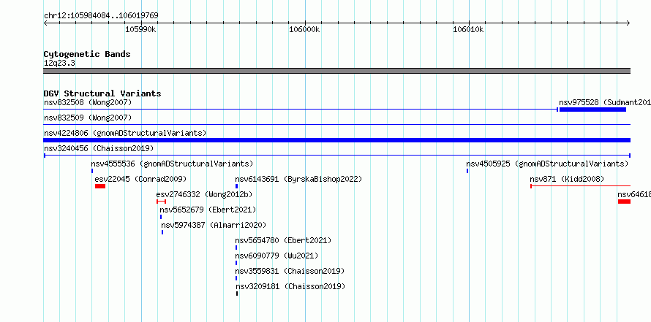Click the esv22045 (Conrad2009) label
The width and height of the screenshot is (651, 322).
pyautogui.click(x=140, y=179)
